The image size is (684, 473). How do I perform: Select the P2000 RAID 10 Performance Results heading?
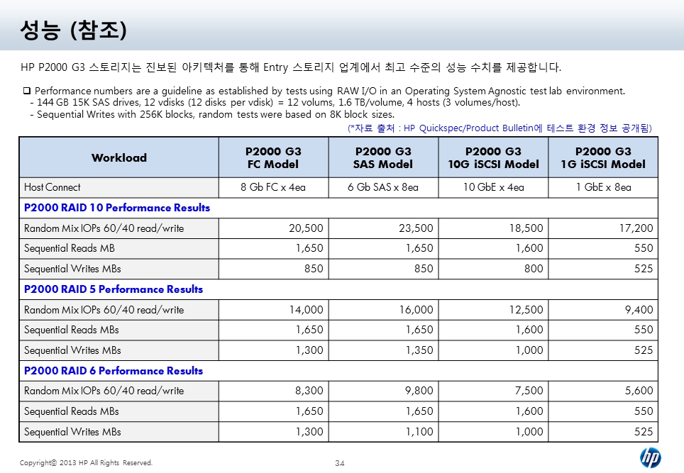pyautogui.click(x=117, y=208)
